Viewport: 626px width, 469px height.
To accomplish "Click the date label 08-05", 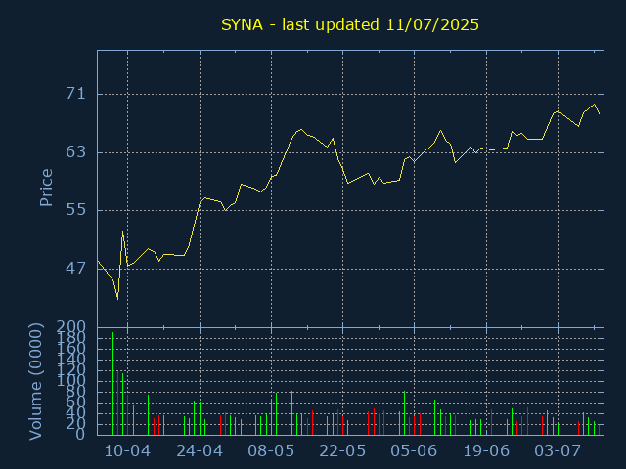I will pos(271,451).
